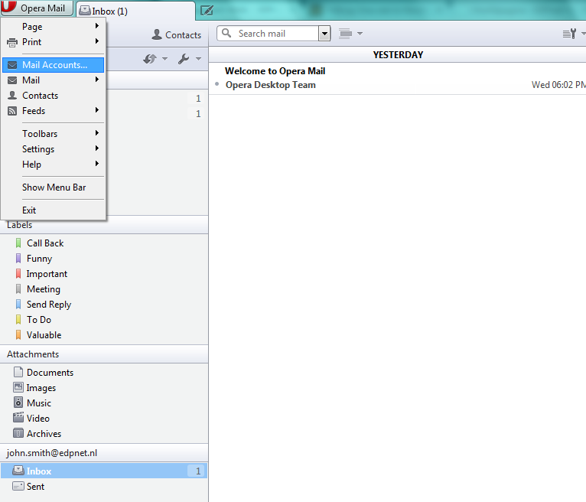This screenshot has width=586, height=502.
Task: Open Documents attachments view
Action: click(50, 373)
